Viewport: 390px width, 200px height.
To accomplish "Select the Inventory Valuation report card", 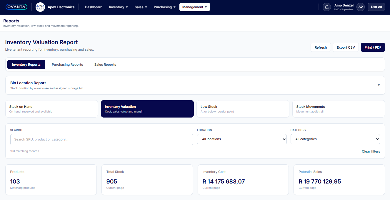I will [147, 109].
